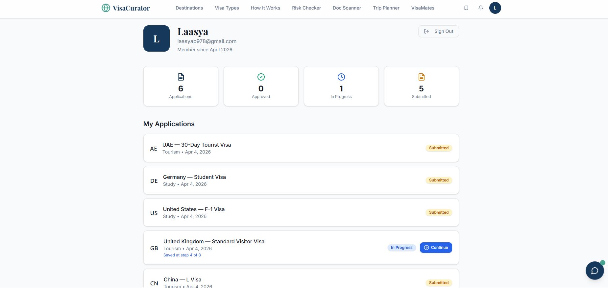This screenshot has height=288, width=608.
Task: Click Submitted badge on China row
Action: coord(439,283)
